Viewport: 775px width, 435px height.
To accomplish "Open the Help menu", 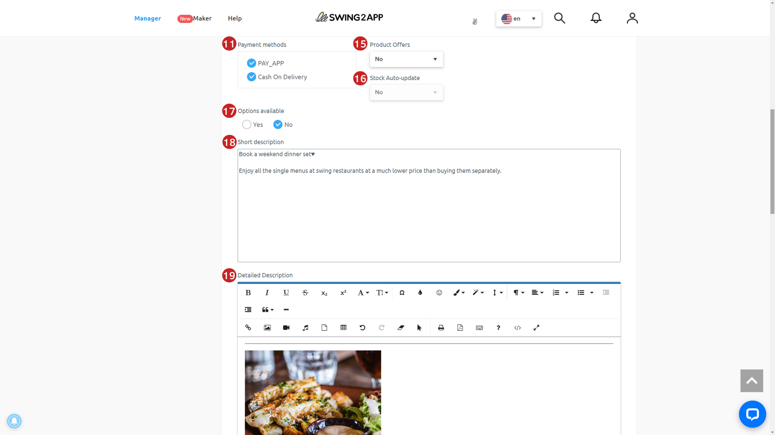I will coord(235,18).
